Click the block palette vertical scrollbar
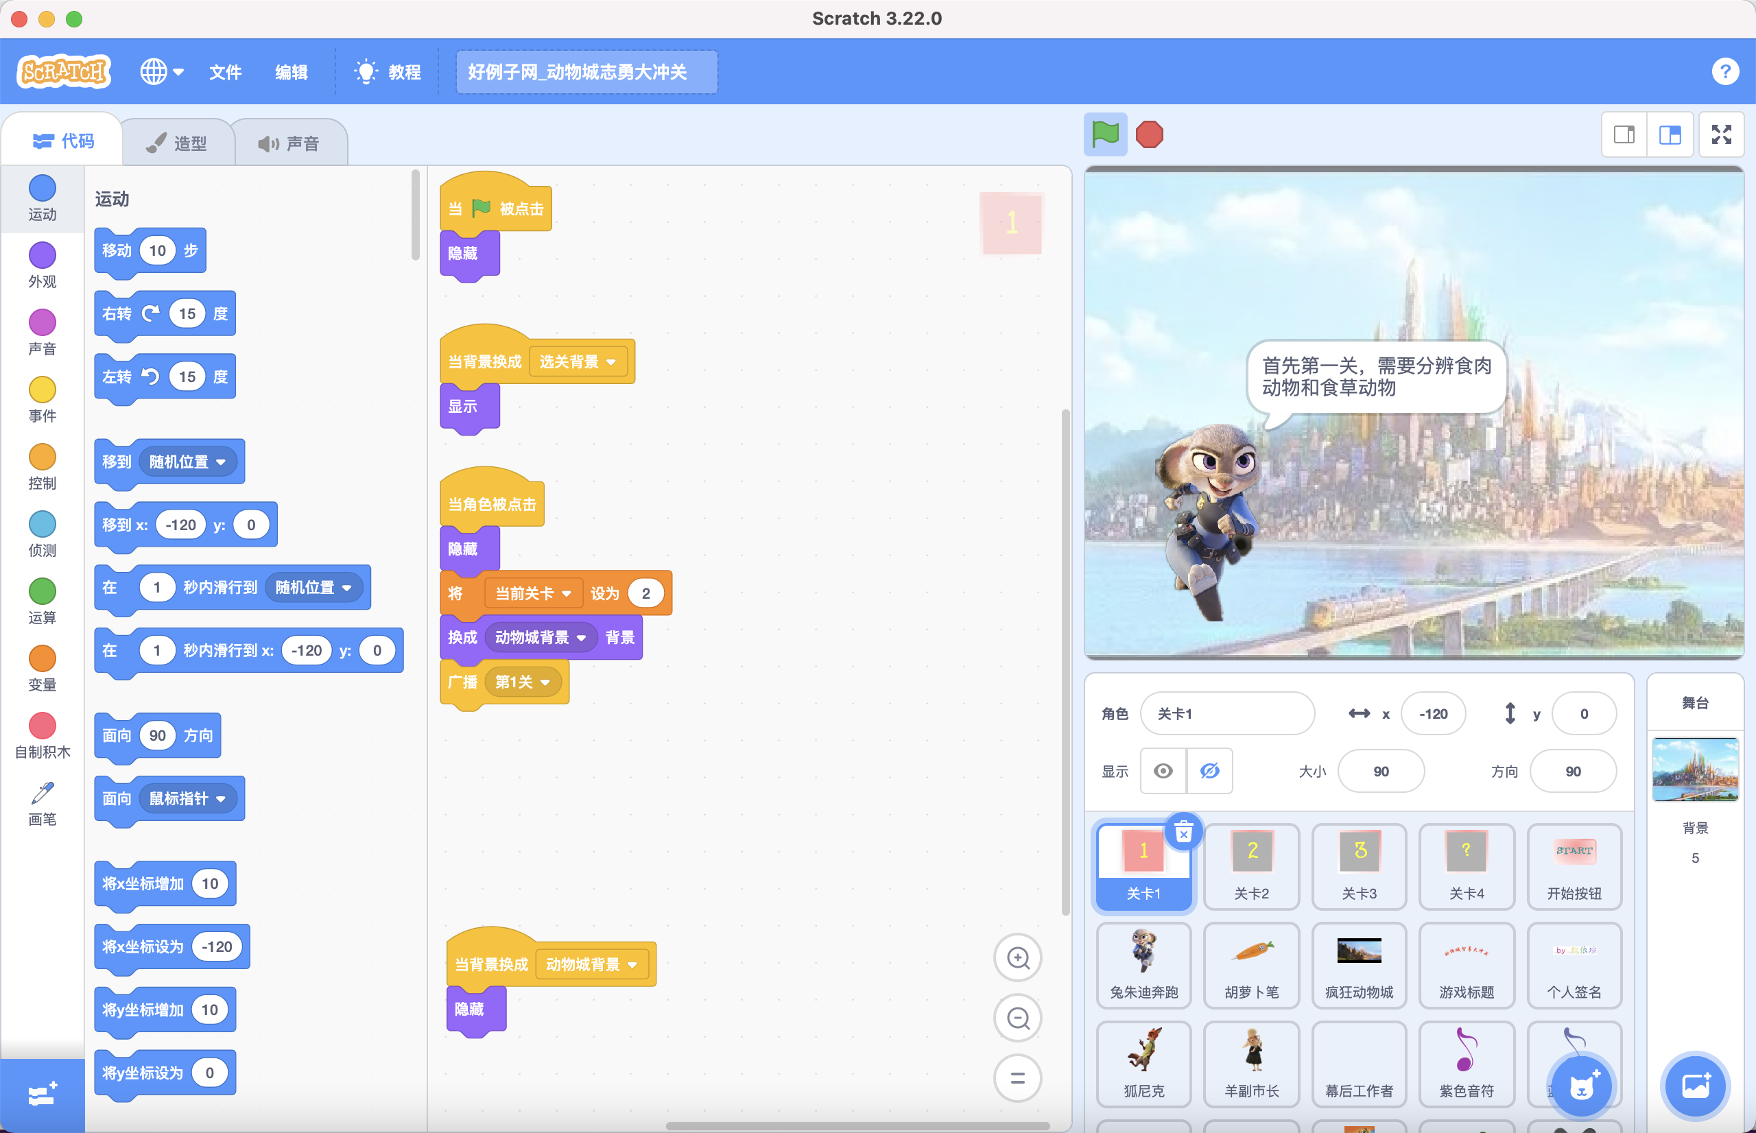Image resolution: width=1756 pixels, height=1133 pixels. [415, 215]
